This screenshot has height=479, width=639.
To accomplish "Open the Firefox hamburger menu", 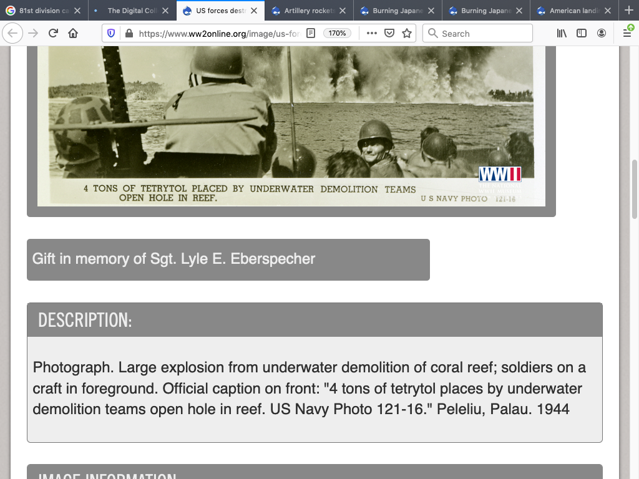I will (627, 34).
